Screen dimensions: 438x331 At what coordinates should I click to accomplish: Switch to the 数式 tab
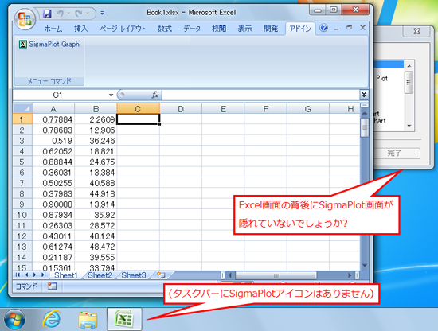[165, 29]
